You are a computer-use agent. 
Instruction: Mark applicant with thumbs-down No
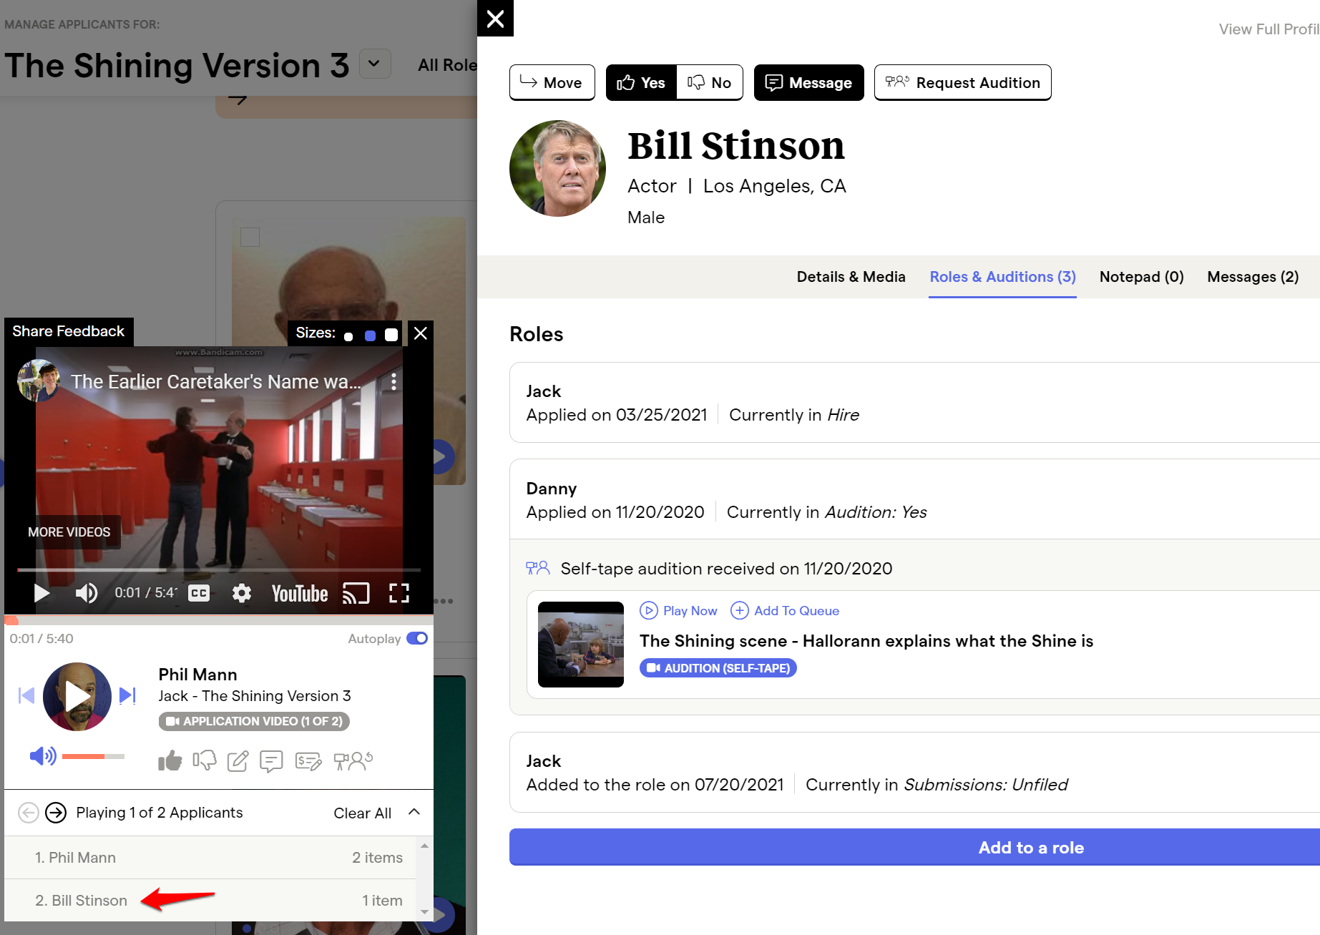709,83
